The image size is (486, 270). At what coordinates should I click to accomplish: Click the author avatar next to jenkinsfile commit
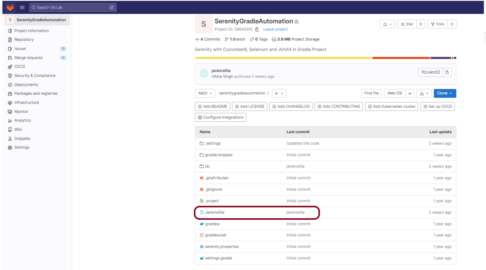pyautogui.click(x=204, y=73)
